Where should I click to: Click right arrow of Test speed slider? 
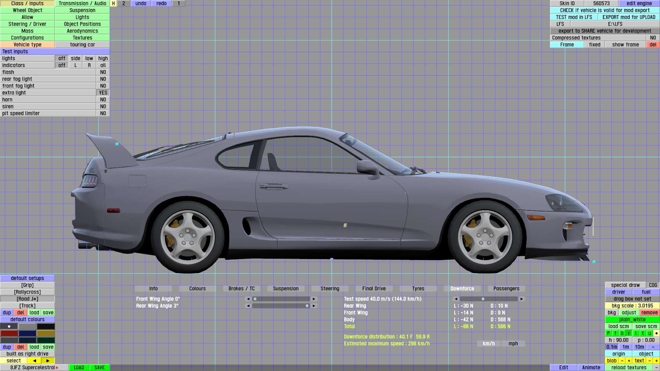(x=521, y=299)
